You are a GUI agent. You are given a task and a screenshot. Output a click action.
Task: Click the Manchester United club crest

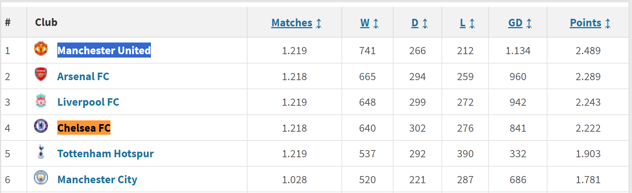[x=41, y=49]
